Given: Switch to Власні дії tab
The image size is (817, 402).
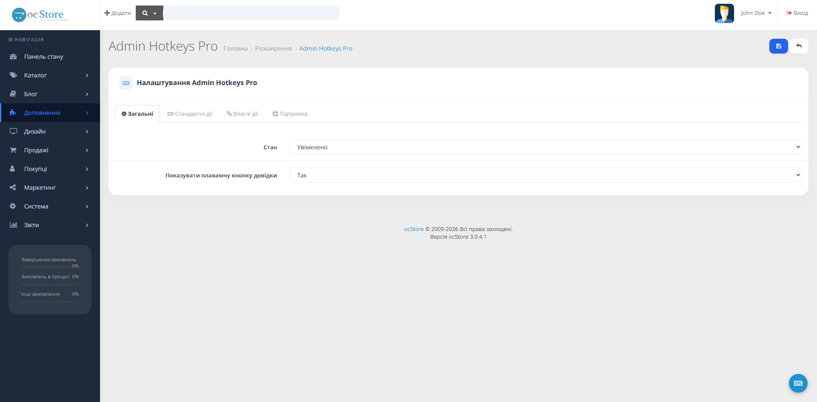Looking at the screenshot, I should (x=242, y=114).
